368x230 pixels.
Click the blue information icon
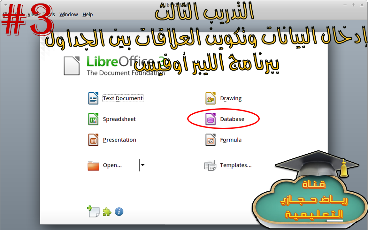coord(119,212)
